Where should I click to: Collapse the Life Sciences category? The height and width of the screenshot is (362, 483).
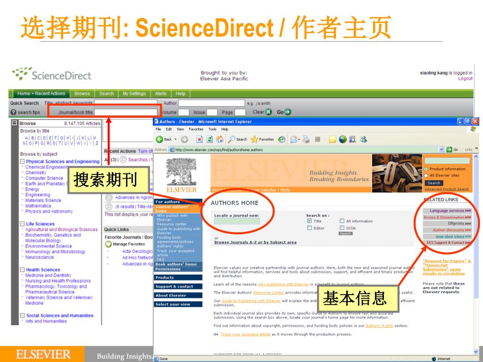22,224
